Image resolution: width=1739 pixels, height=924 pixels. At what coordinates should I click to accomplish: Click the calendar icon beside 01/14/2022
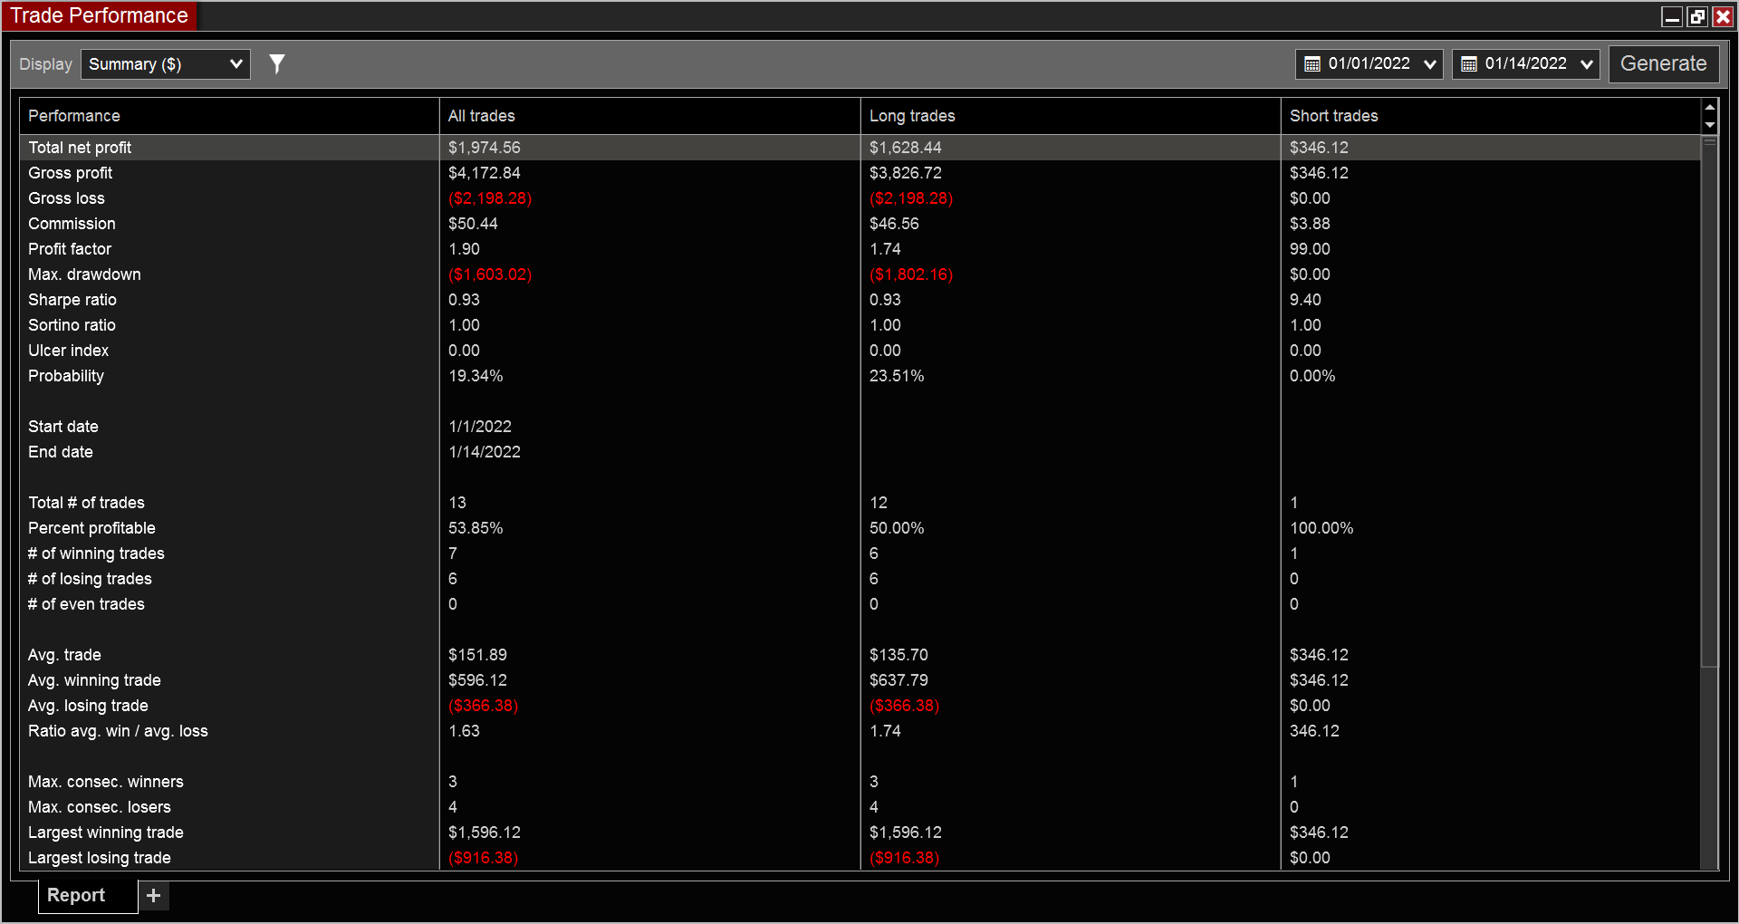tap(1469, 64)
